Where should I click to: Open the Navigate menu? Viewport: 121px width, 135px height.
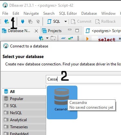pyautogui.click(x=31, y=13)
